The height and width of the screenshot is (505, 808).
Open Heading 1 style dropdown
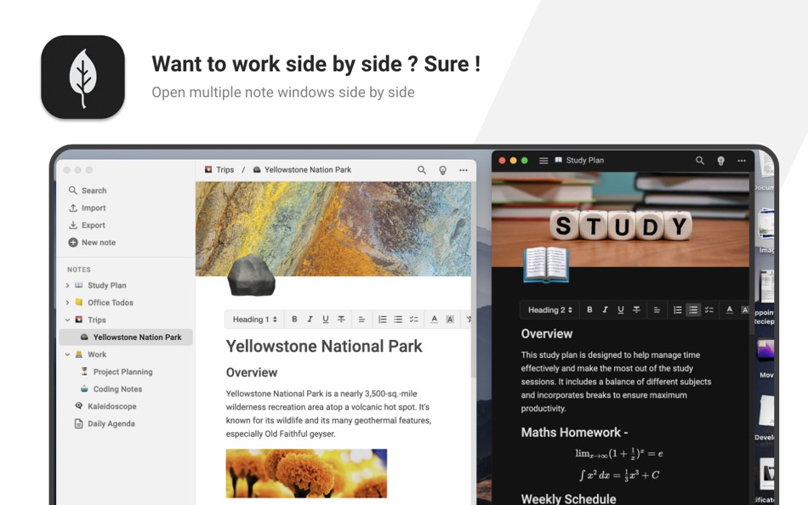(x=254, y=320)
